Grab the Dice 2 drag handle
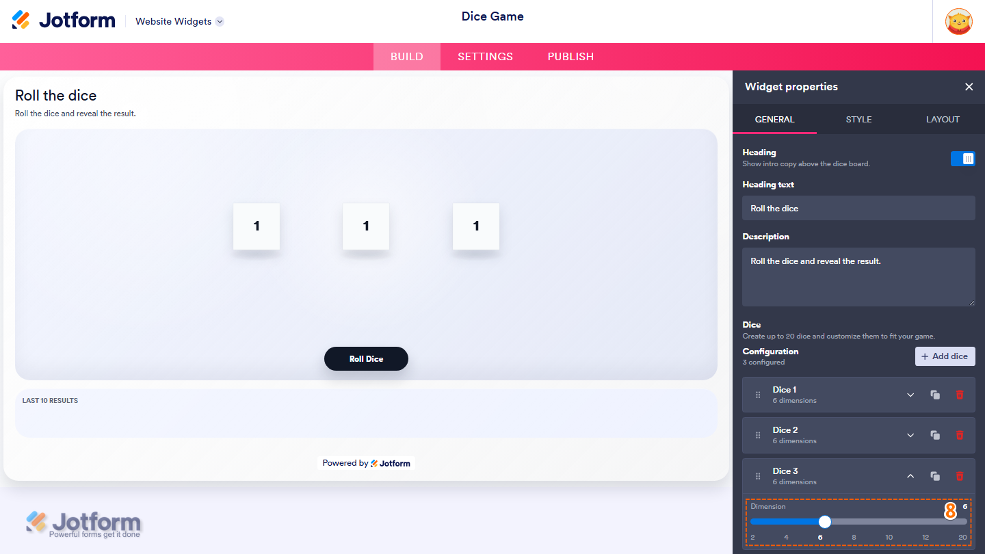 point(758,435)
